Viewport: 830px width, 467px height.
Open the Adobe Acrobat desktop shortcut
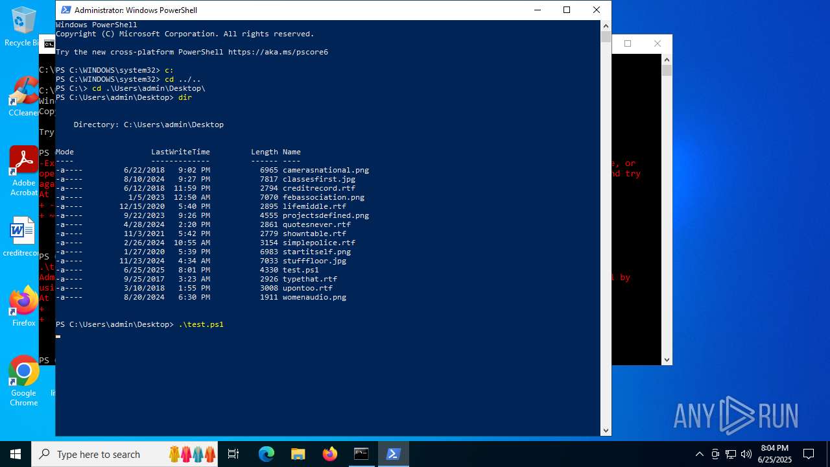click(24, 171)
